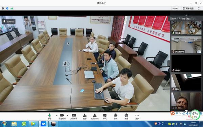Select the second participant thumbnail showing ceiling
This screenshot has width=203, height=127.
[x=186, y=45]
